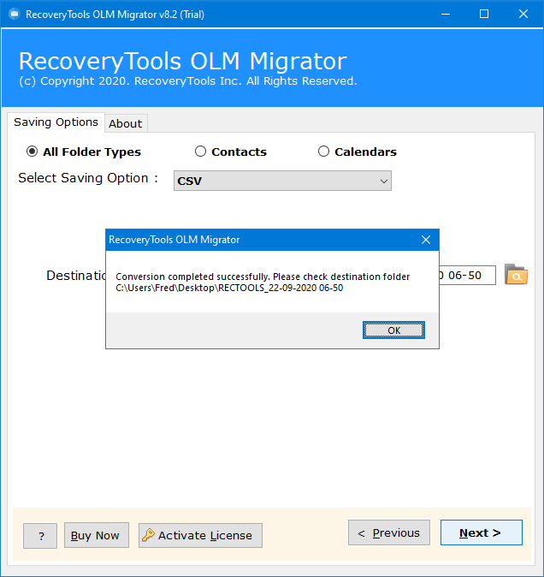The width and height of the screenshot is (544, 577).
Task: Click the Buy Now button
Action: pyautogui.click(x=97, y=535)
